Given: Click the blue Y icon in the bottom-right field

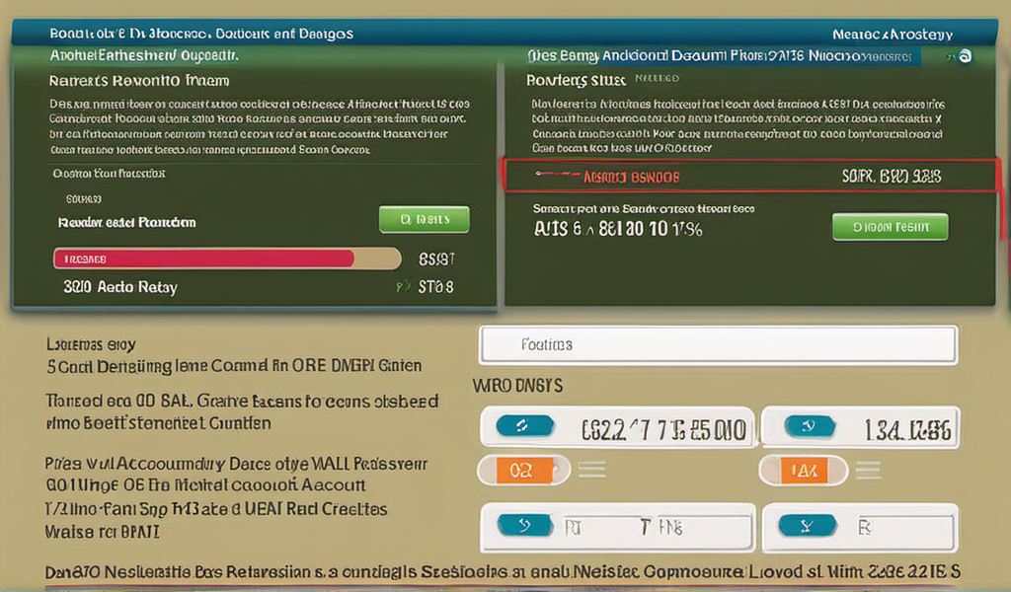Looking at the screenshot, I should 809,527.
